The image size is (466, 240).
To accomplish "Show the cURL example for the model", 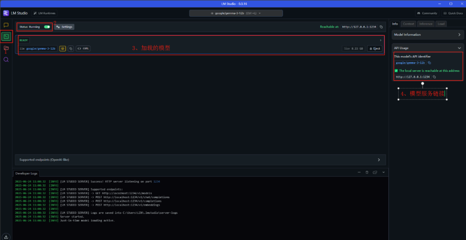I will point(83,48).
